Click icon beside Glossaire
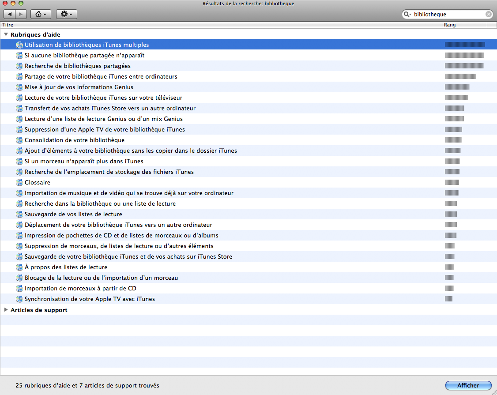497x395 pixels. pyautogui.click(x=19, y=182)
